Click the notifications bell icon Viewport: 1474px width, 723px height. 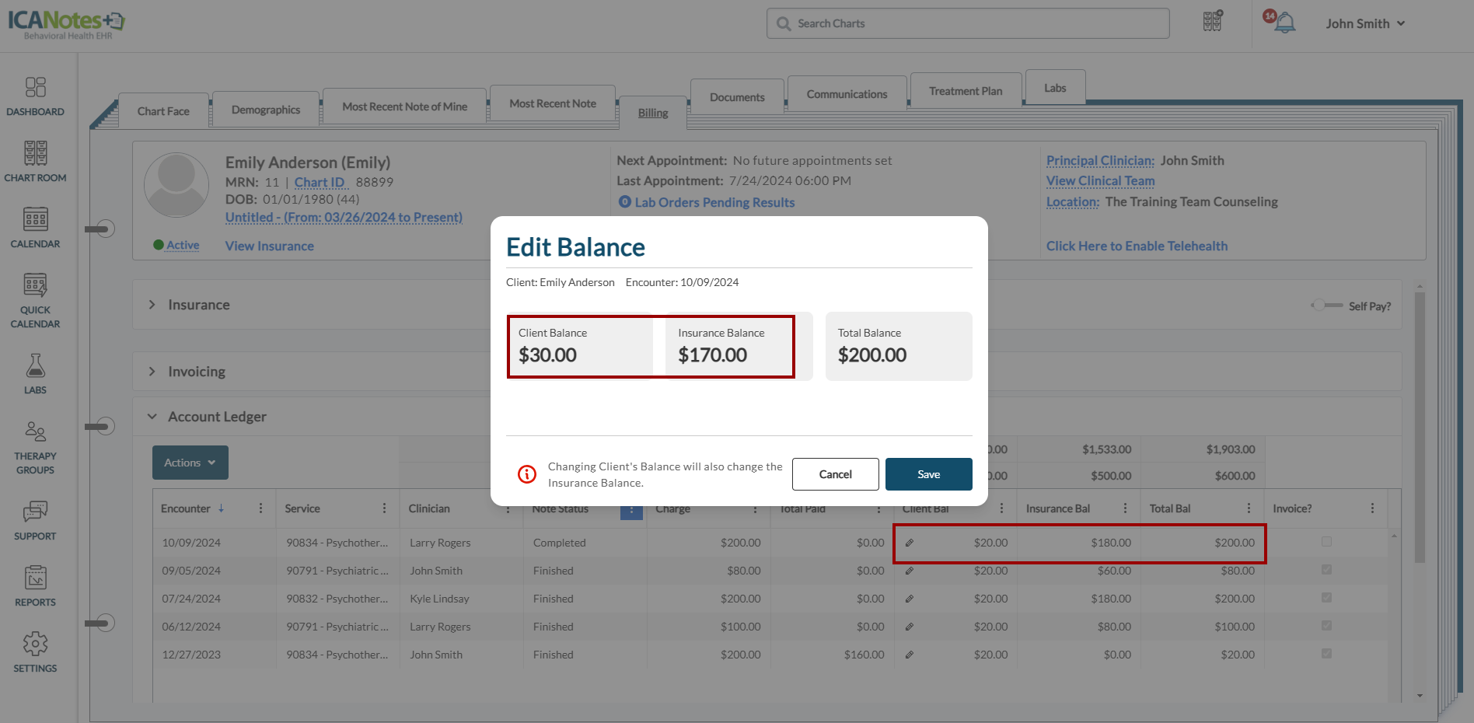(x=1284, y=23)
